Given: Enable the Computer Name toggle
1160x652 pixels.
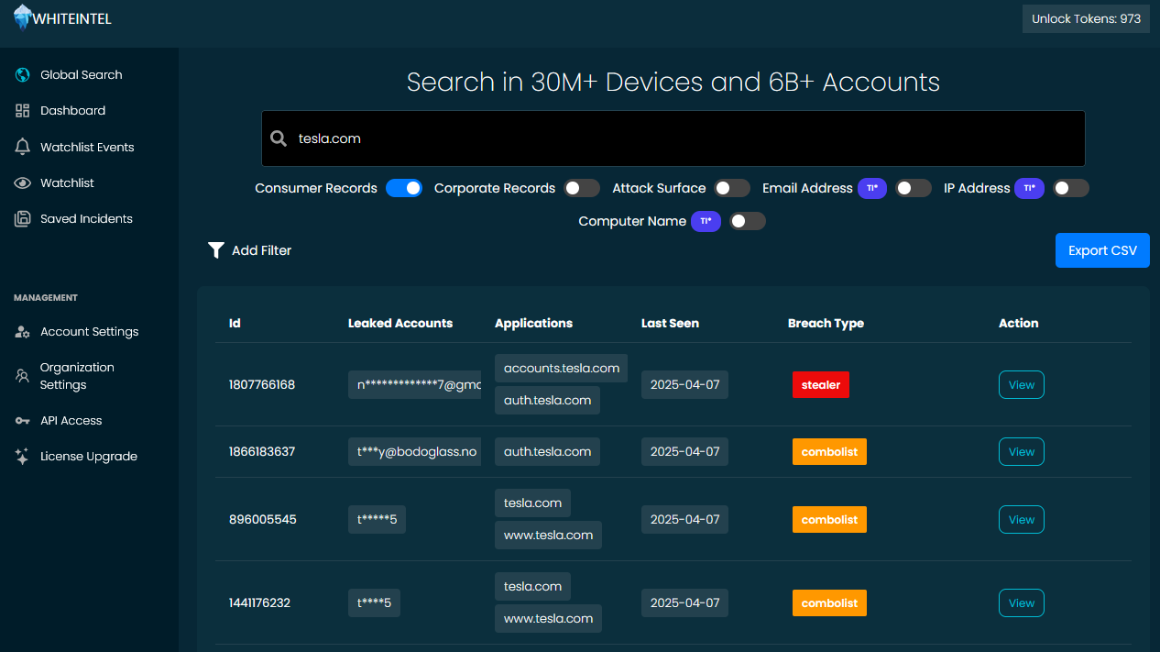Looking at the screenshot, I should 748,221.
